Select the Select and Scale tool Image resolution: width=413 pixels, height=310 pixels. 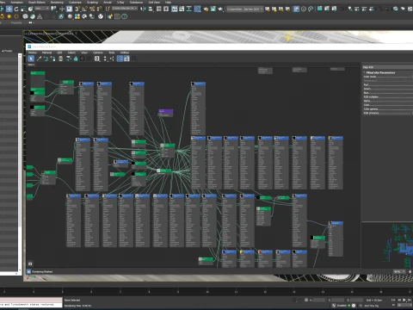23,9
